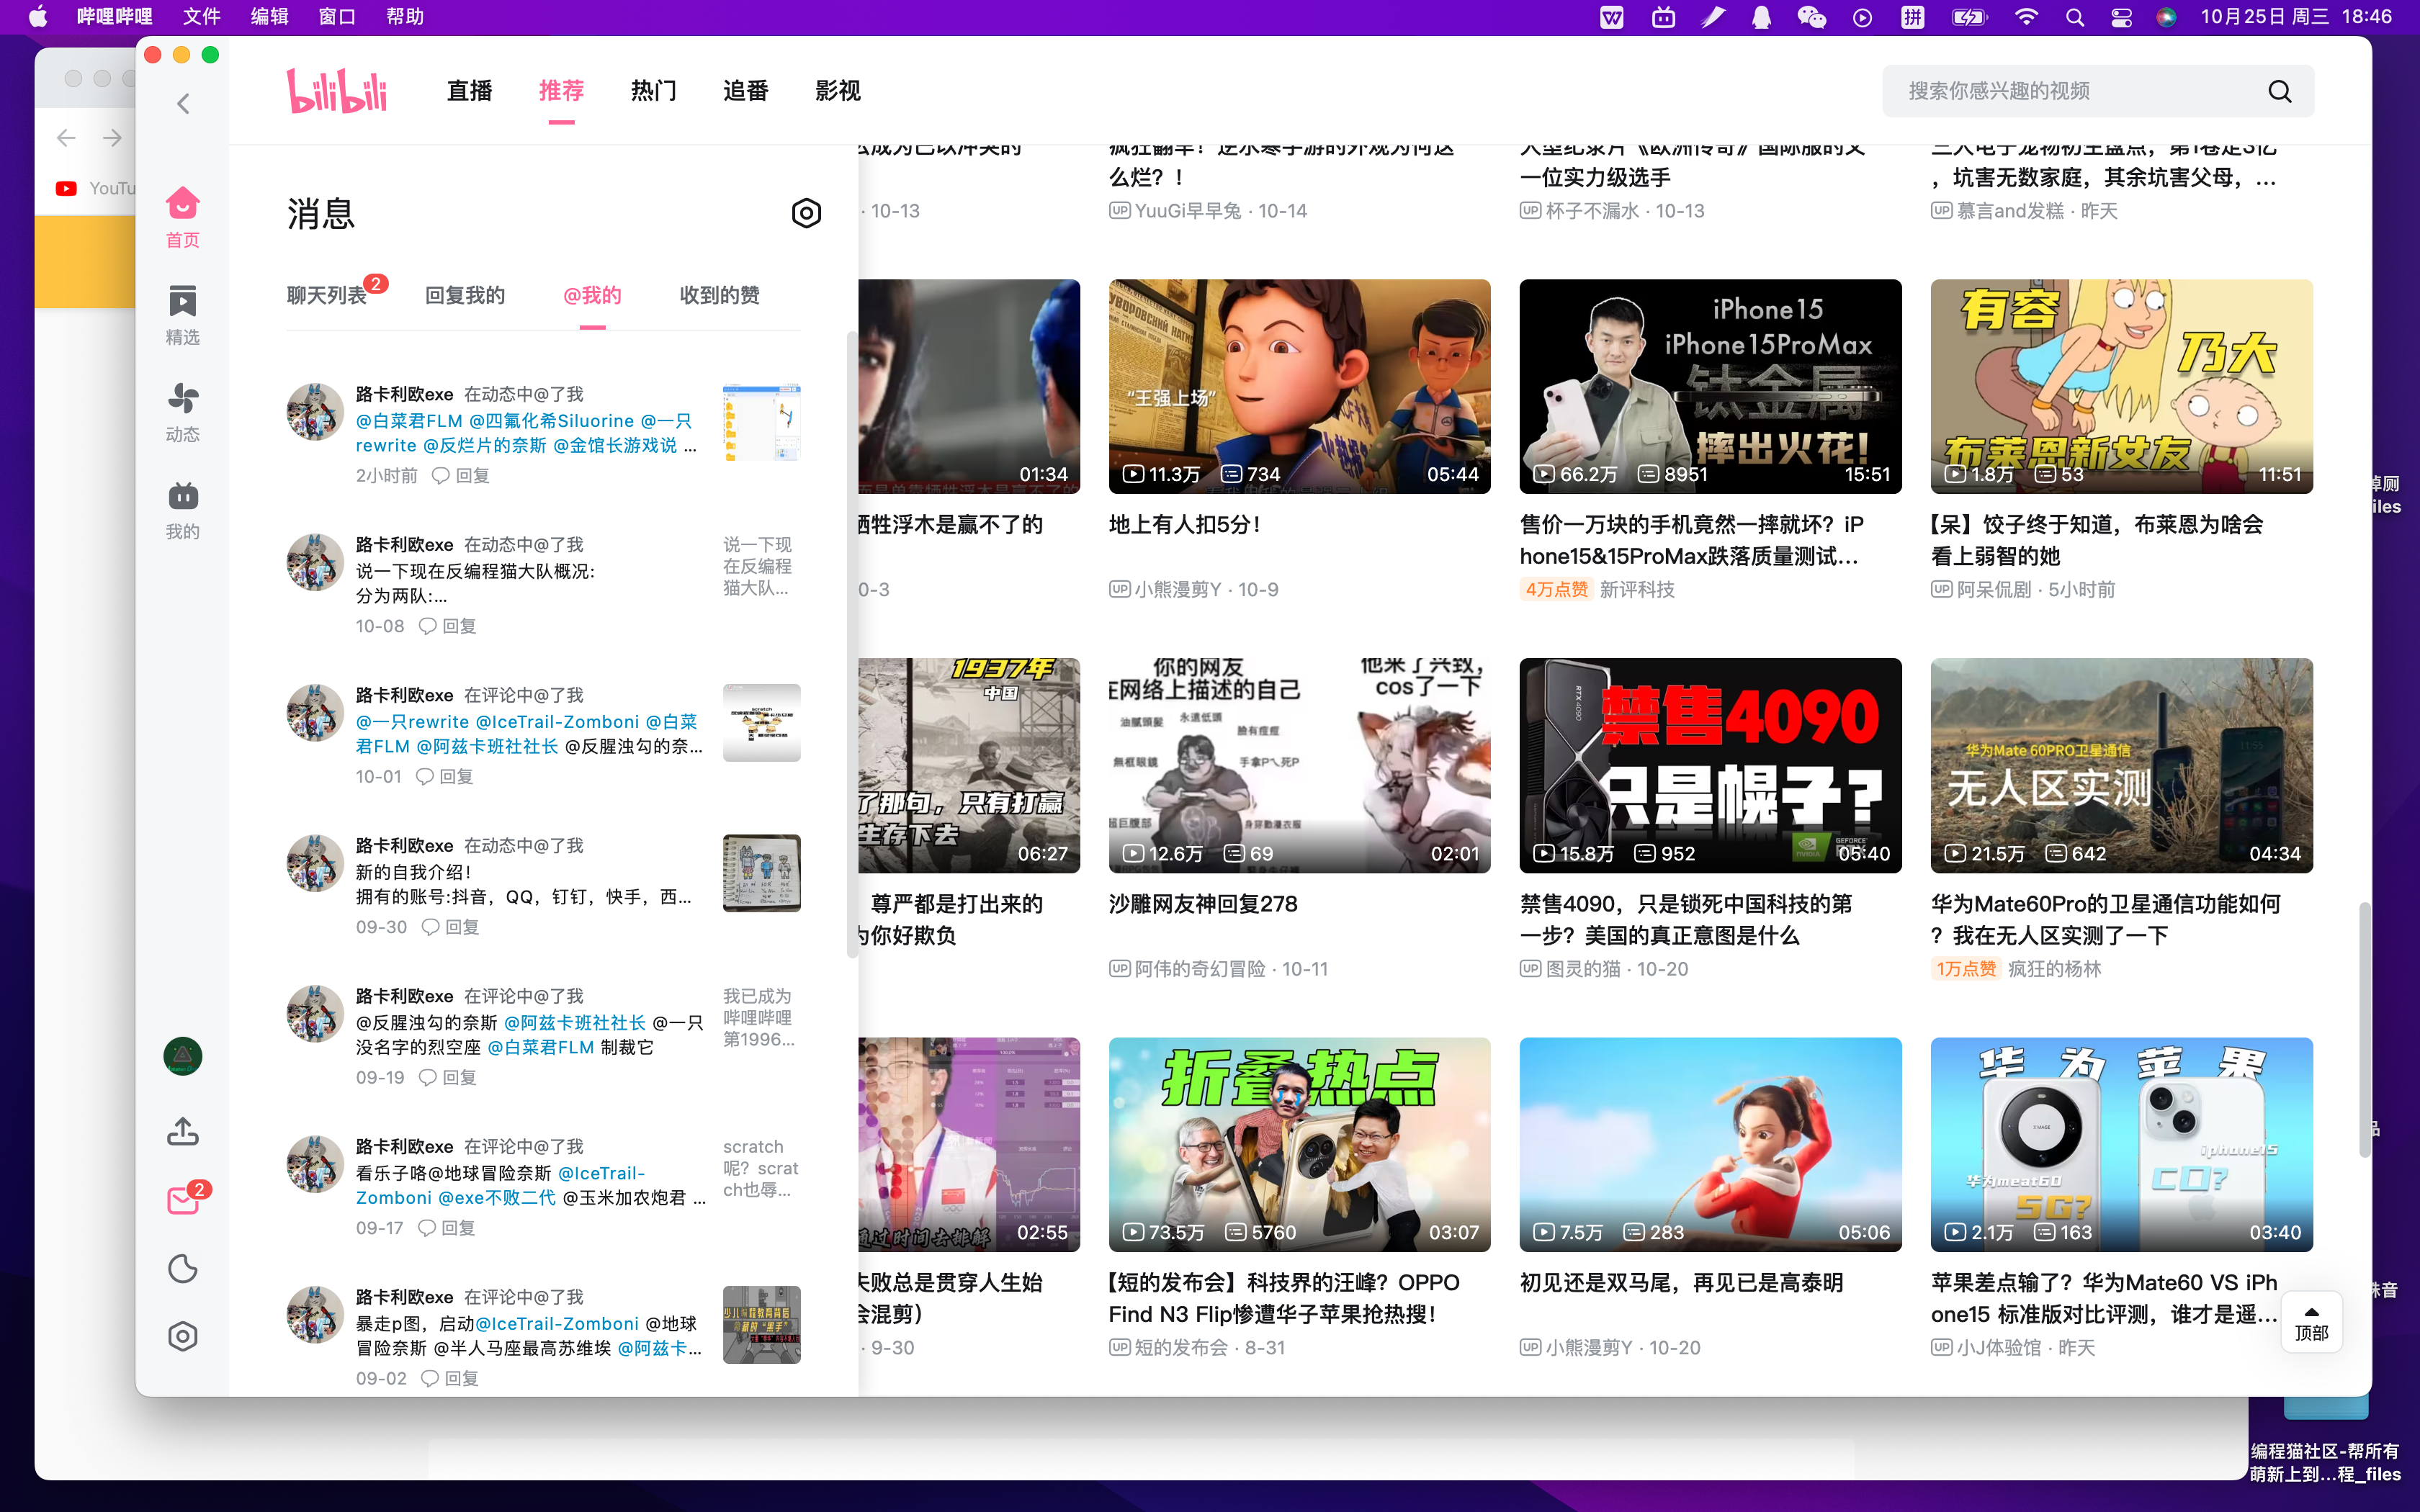
Task: Open settings via sidebar hexagon icon
Action: 183,1336
